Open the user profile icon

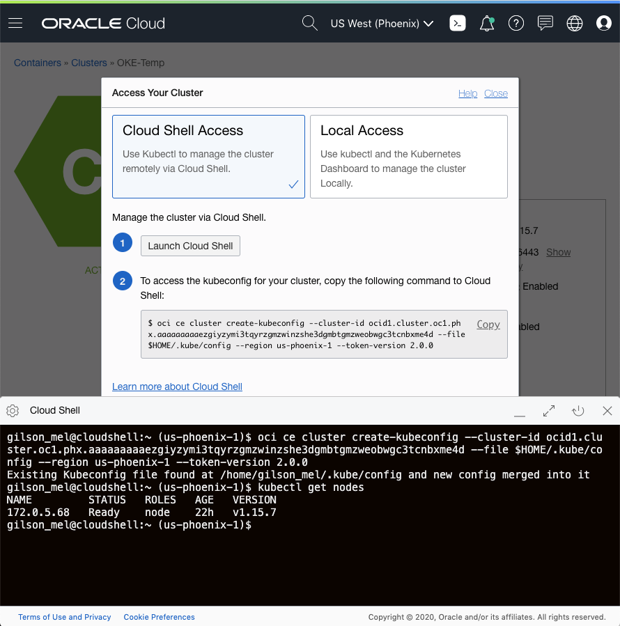point(603,22)
